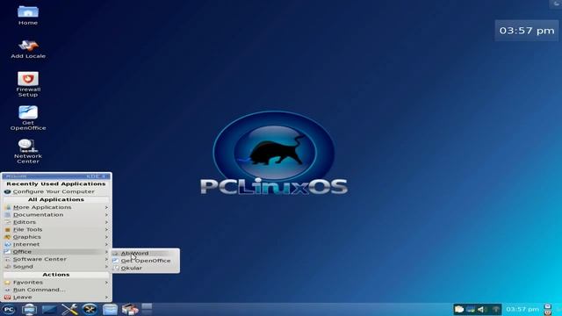Image resolution: width=562 pixels, height=316 pixels.
Task: Choose Get OpenOffice in the Office submenu
Action: [x=146, y=261]
